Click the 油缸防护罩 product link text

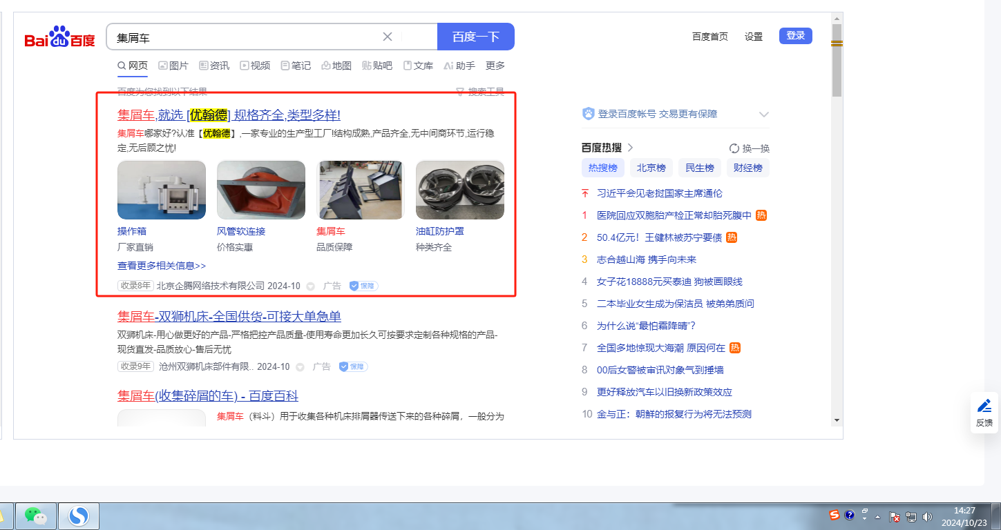[x=440, y=231]
